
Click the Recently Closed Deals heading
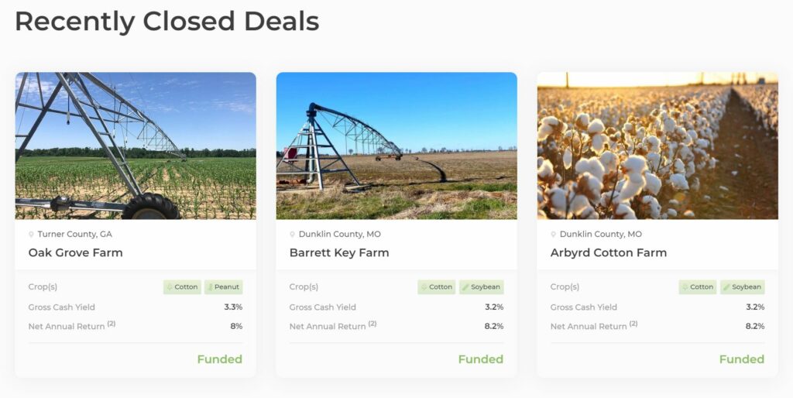pyautogui.click(x=167, y=21)
